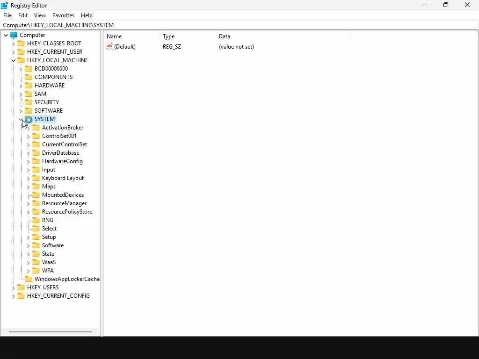The image size is (479, 359).
Task: Click the Input folder icon
Action: coord(36,170)
